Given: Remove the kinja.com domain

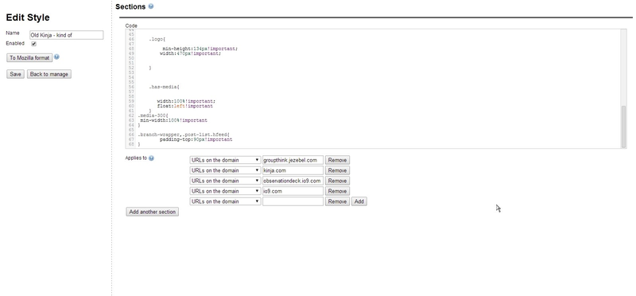Looking at the screenshot, I should 337,170.
